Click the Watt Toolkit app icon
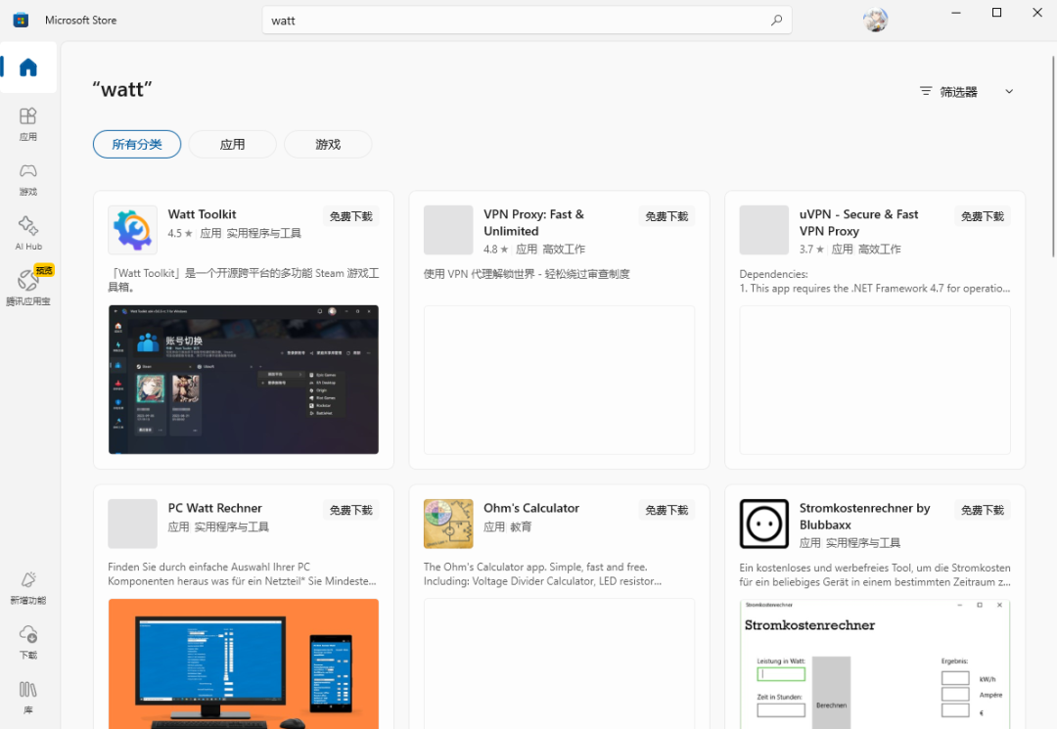 tap(133, 230)
